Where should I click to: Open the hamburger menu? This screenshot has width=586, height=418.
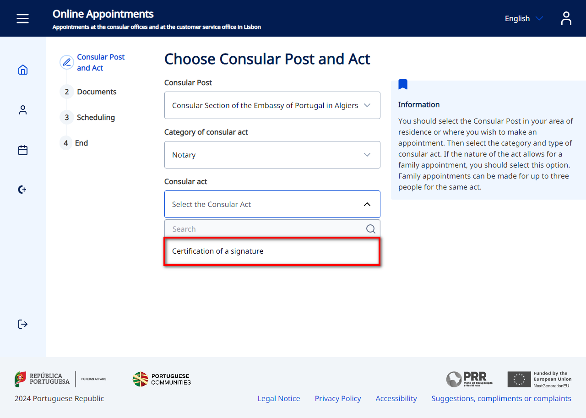(22, 18)
